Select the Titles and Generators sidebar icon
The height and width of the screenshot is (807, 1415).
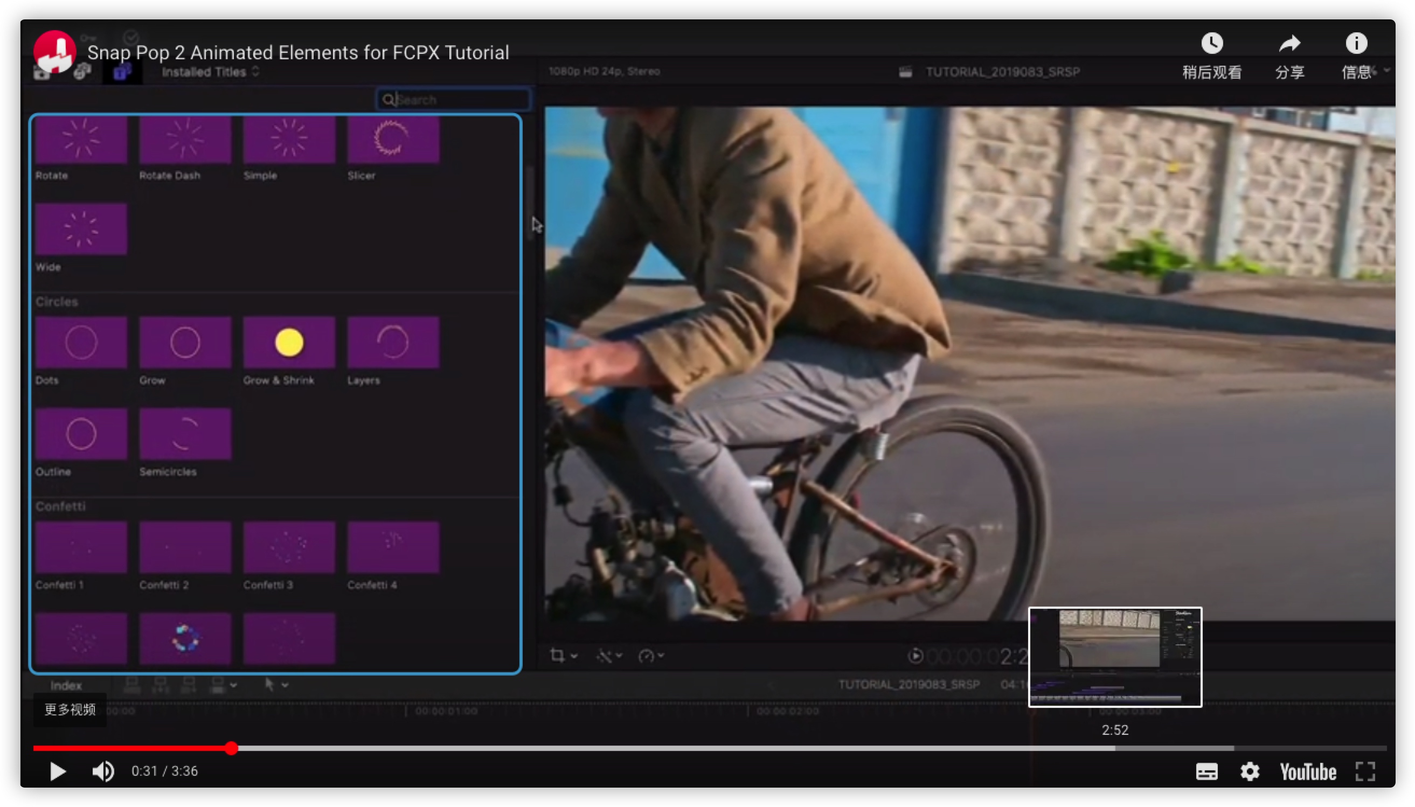[x=122, y=72]
